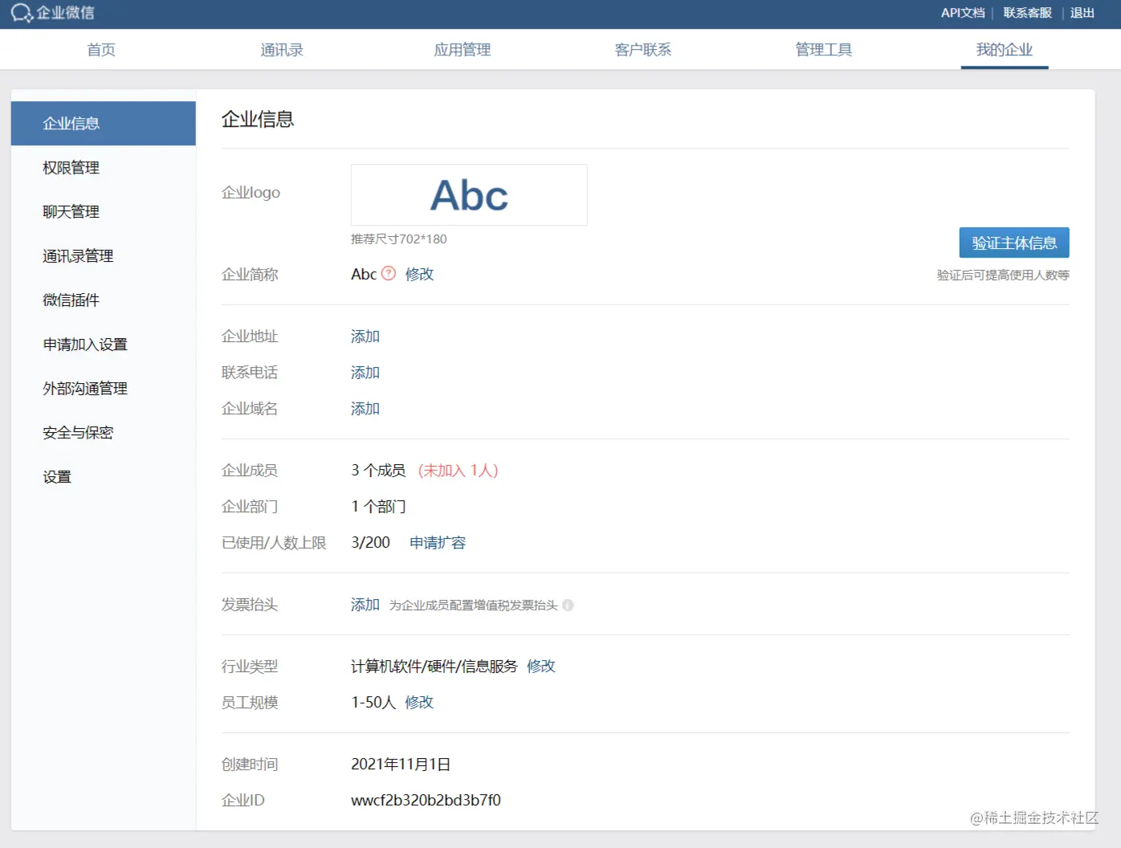Viewport: 1121px width, 848px height.
Task: Click the 联系客服 link
Action: tap(1027, 13)
